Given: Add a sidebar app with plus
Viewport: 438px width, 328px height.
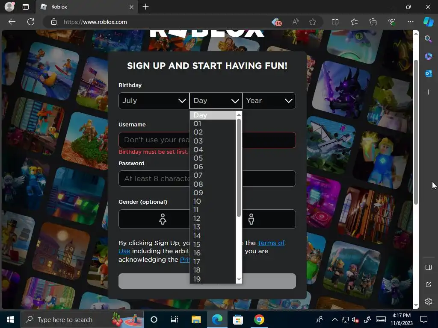Looking at the screenshot, I should pos(428,92).
